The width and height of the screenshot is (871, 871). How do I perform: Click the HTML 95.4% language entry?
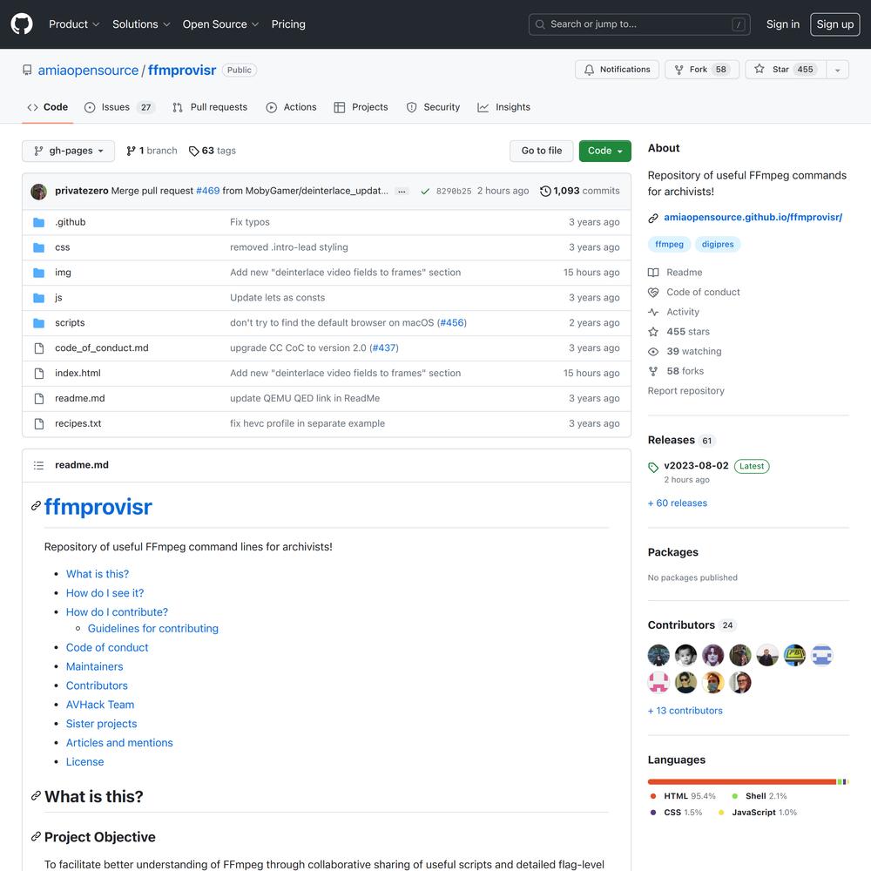(683, 796)
